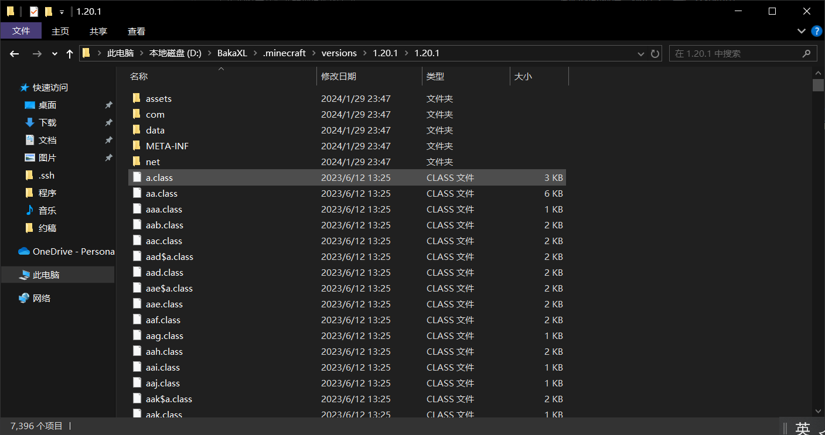This screenshot has height=435, width=825.
Task: Open the 共享 ribbon tab
Action: [98, 31]
